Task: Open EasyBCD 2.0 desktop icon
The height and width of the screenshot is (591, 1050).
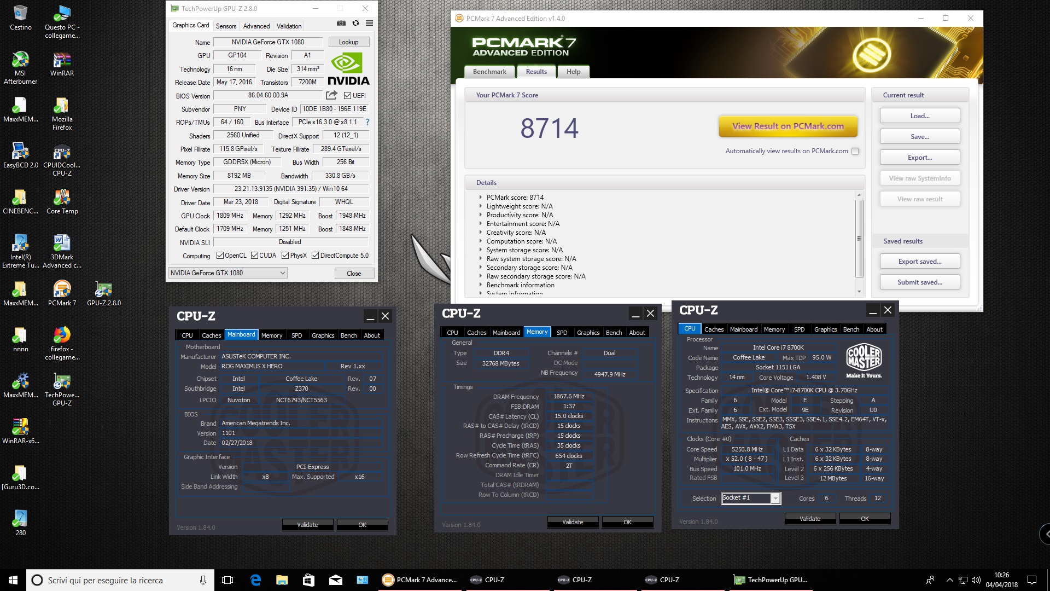Action: [x=21, y=155]
